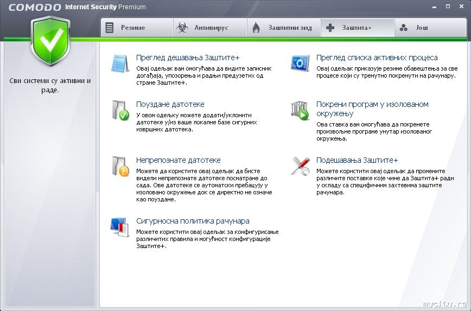Open Подешавања Заштите+ link

357,160
